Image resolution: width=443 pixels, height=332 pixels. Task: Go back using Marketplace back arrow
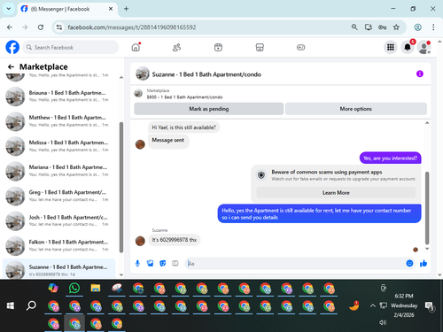[11, 66]
